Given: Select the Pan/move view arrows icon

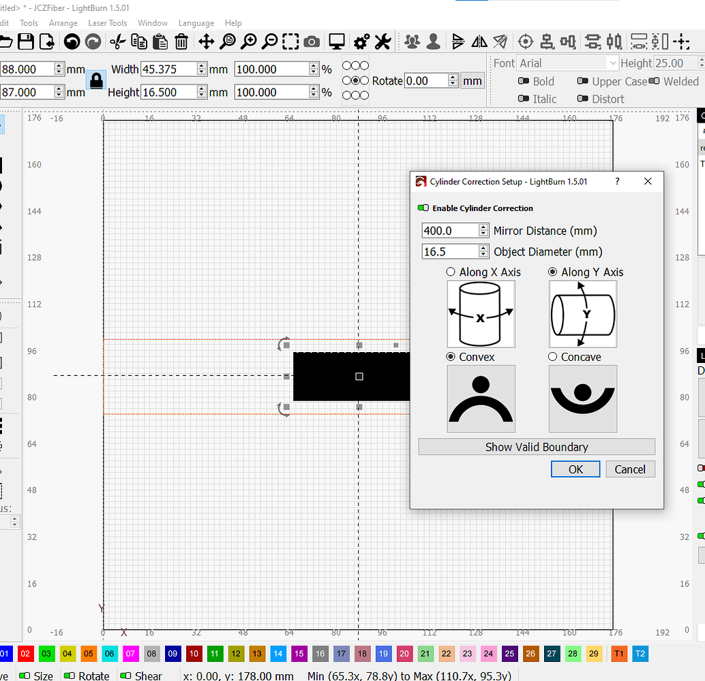Looking at the screenshot, I should pos(207,42).
